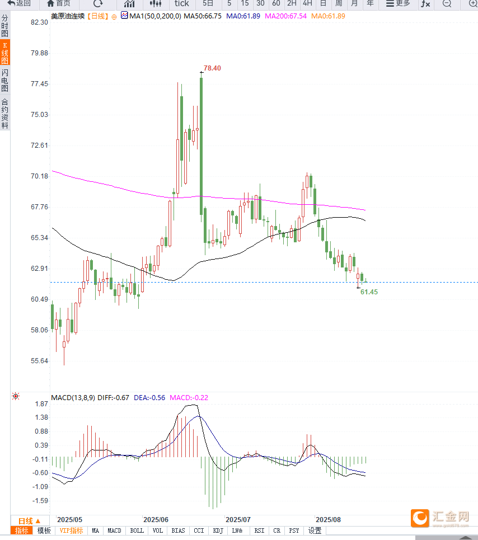The image size is (478, 540).
Task: Click the MA200:67.54 legend value
Action: (285, 16)
